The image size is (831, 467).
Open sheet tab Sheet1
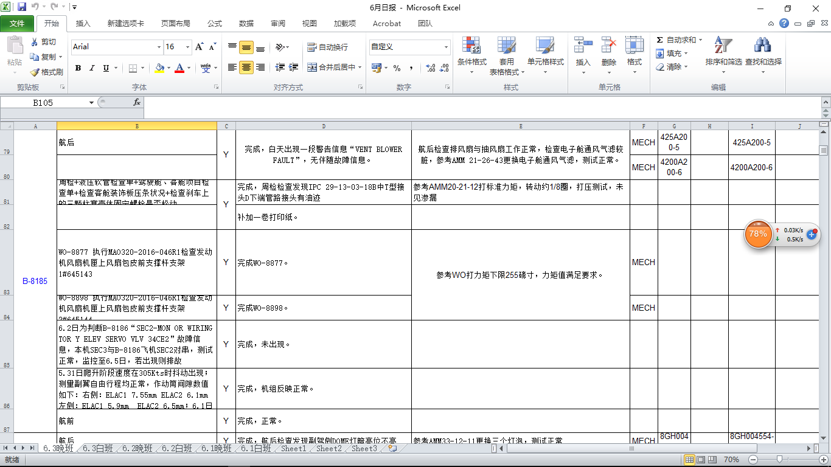293,448
